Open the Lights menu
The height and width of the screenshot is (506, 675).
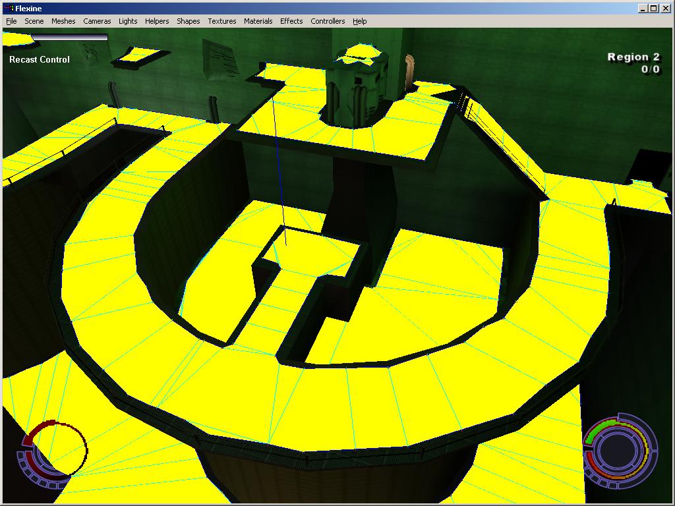pos(128,21)
